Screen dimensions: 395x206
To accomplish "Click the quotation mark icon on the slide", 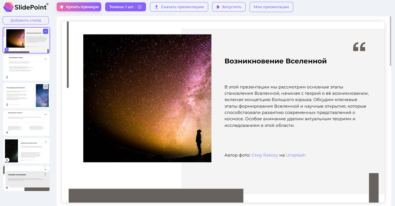I will tap(359, 47).
